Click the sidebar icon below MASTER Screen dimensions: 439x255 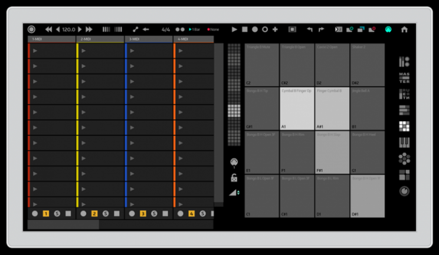404,94
